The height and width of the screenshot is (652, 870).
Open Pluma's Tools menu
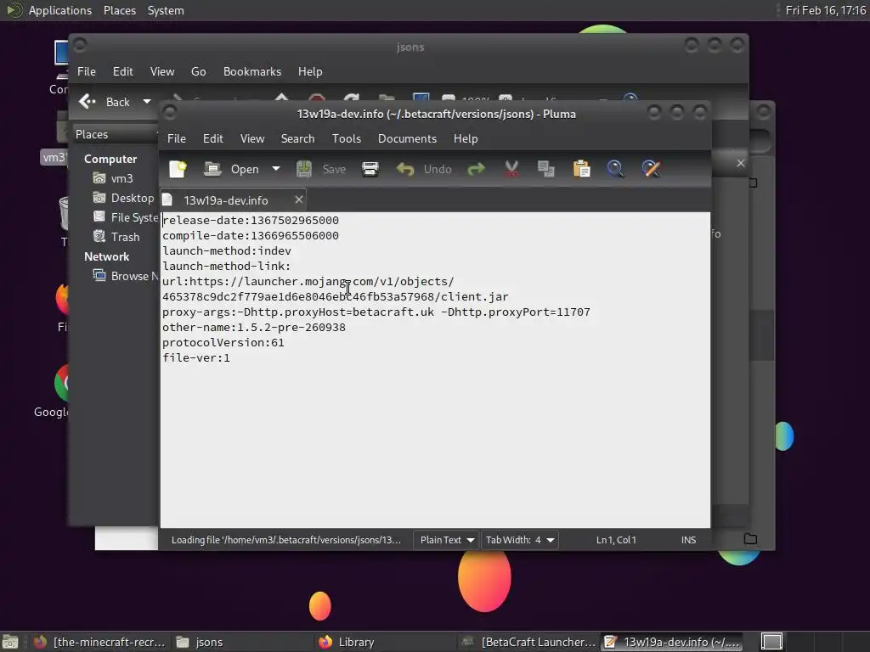347,138
